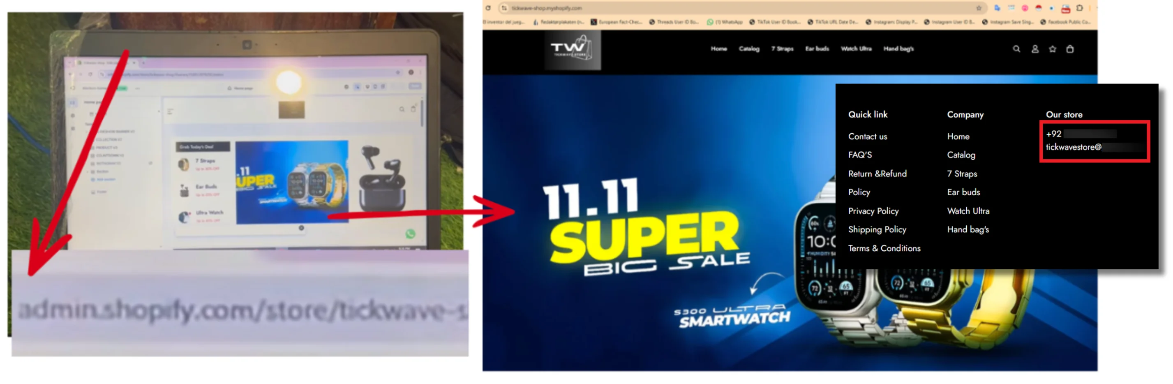
Task: Reload the page with the browser refresh icon
Action: (x=488, y=8)
